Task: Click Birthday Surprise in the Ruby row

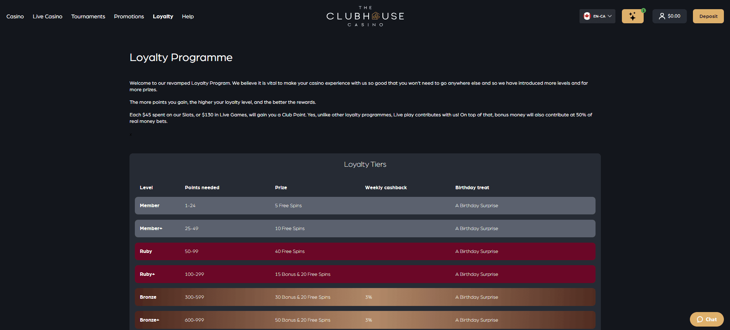Action: pyautogui.click(x=477, y=251)
